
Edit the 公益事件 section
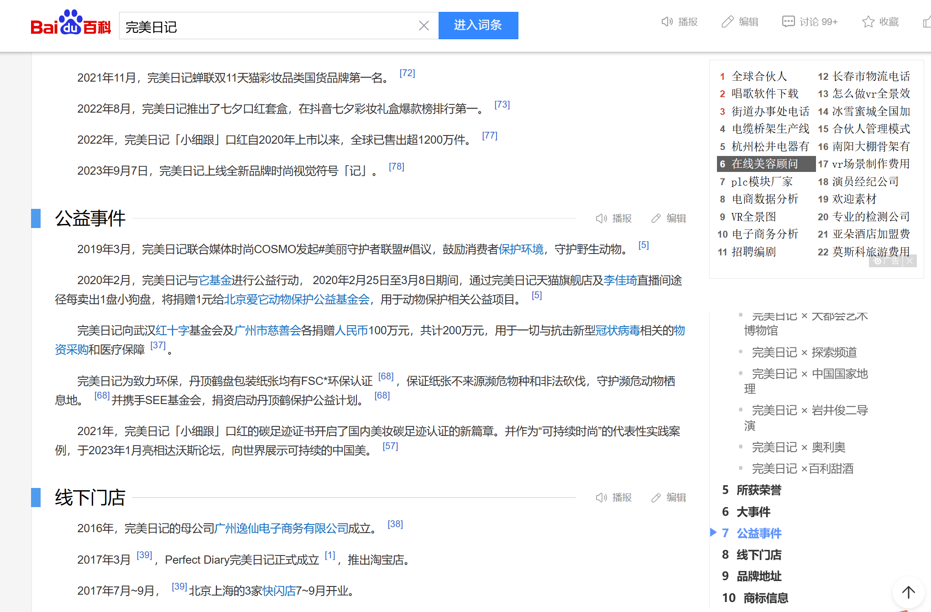[669, 218]
